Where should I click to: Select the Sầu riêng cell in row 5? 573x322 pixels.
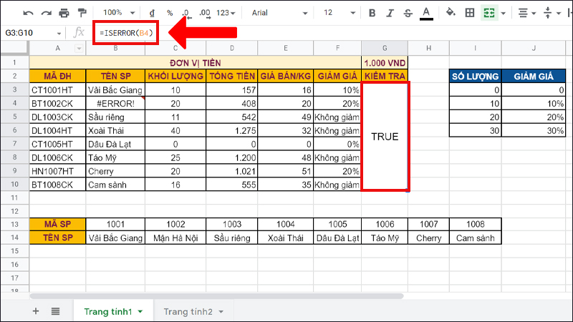tap(115, 117)
